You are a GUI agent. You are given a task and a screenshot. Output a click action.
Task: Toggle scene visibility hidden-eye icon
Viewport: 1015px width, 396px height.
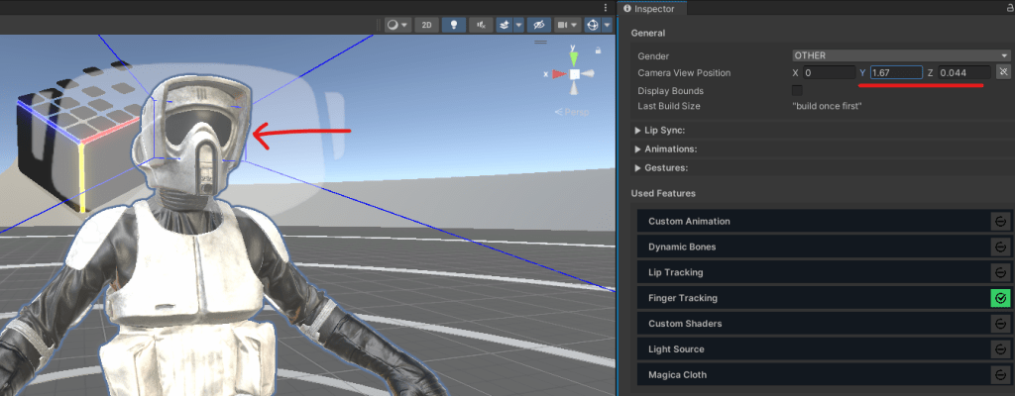tap(539, 25)
